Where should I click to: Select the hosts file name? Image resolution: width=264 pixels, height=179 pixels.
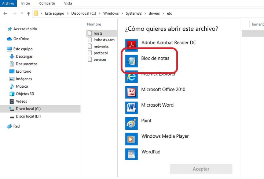coord(98,33)
